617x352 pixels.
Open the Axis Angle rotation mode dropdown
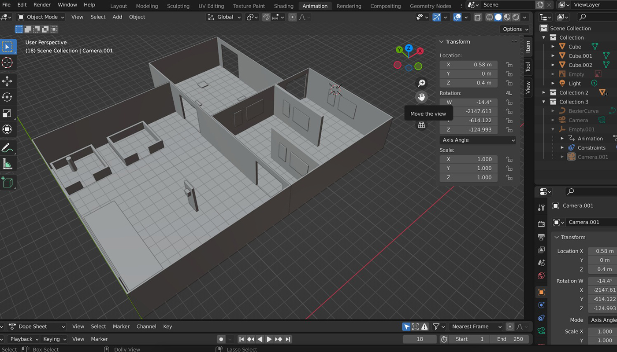click(x=478, y=140)
